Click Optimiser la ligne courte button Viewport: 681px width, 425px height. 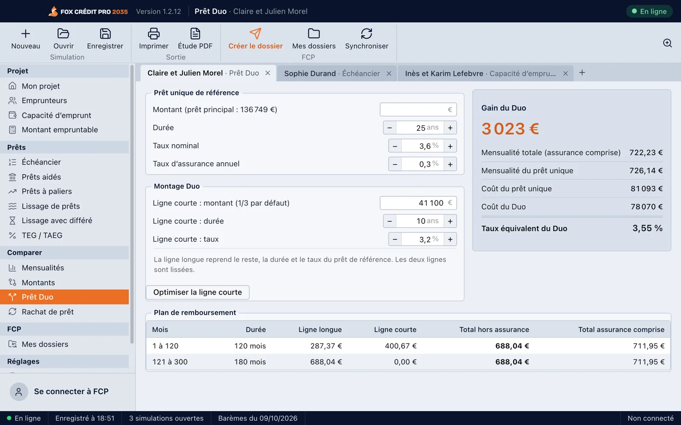[197, 292]
